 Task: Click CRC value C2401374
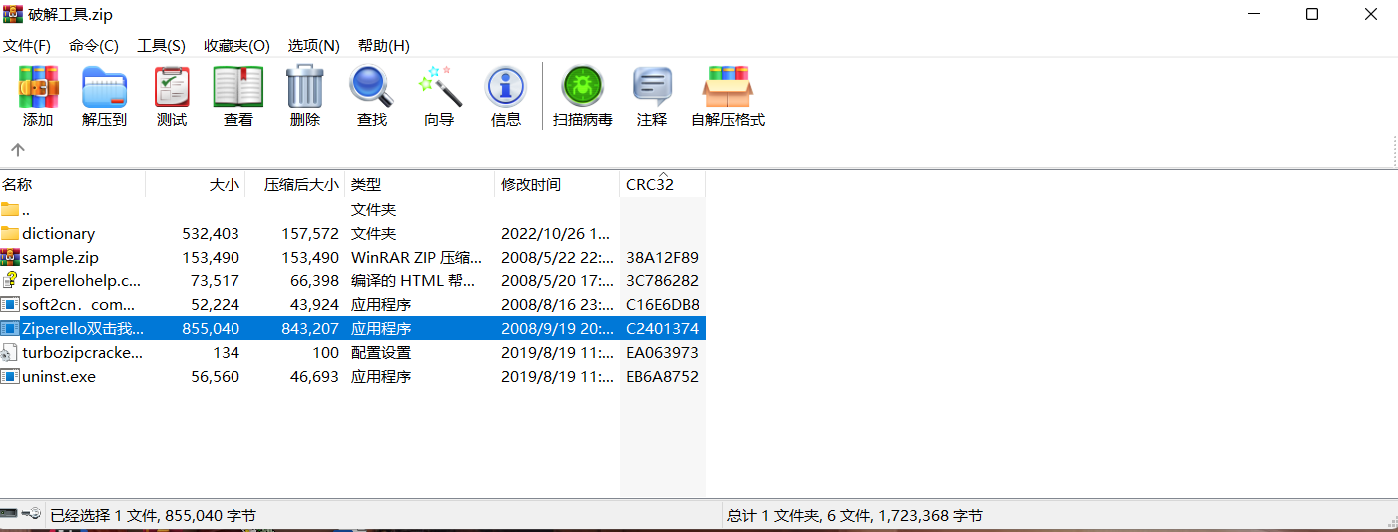coord(662,328)
